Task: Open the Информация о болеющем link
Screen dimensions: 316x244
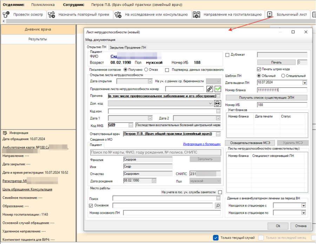Action: tap(202, 144)
